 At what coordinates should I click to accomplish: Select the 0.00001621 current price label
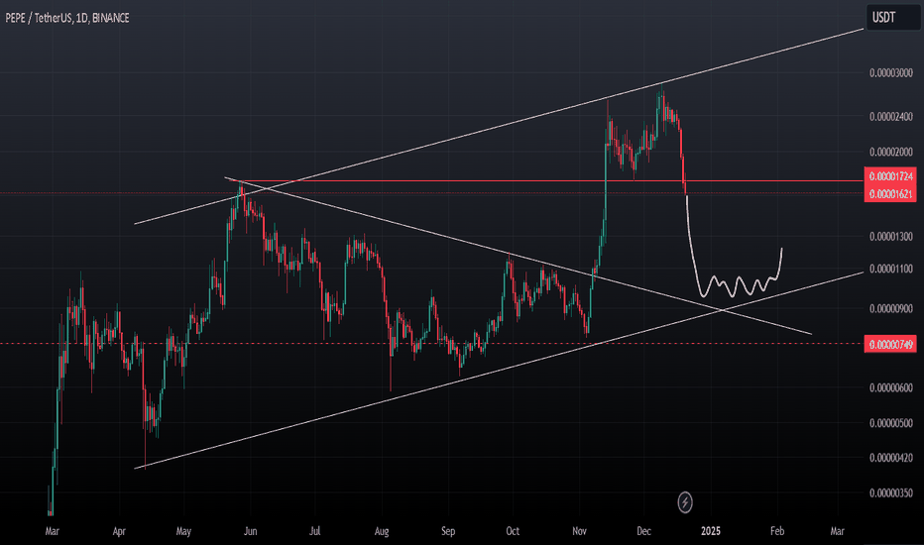(890, 194)
